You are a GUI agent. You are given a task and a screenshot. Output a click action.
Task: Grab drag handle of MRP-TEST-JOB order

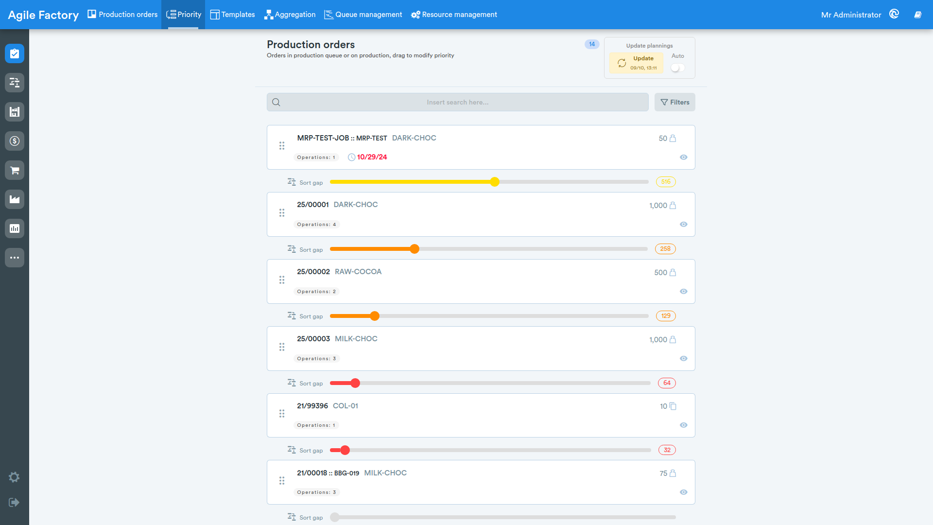(282, 146)
